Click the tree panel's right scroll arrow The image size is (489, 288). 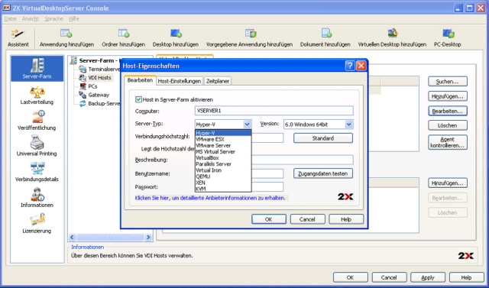[x=148, y=238]
